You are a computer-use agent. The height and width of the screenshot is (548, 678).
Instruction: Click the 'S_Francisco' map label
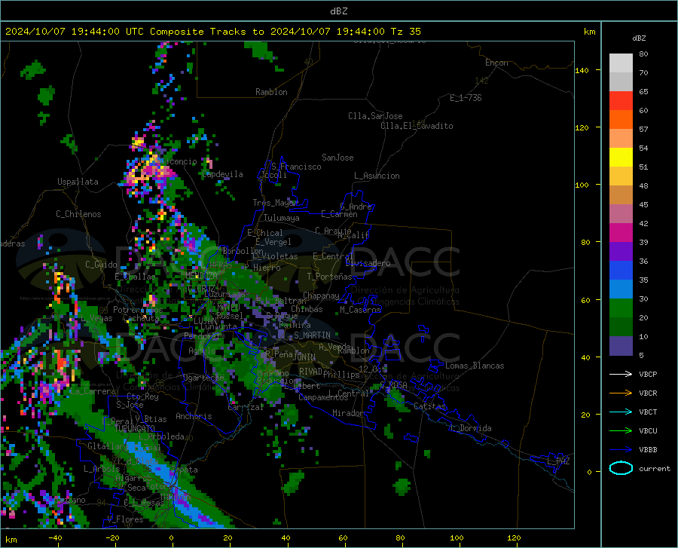coord(296,167)
